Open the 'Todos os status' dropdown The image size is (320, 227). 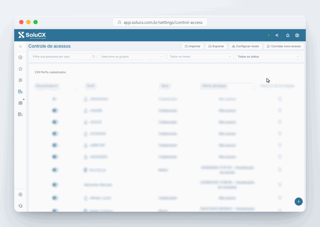(268, 57)
